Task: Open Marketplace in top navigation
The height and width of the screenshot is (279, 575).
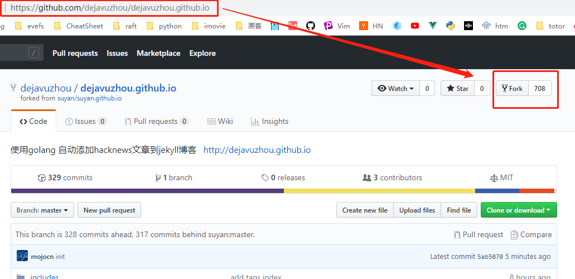Action: pos(158,53)
